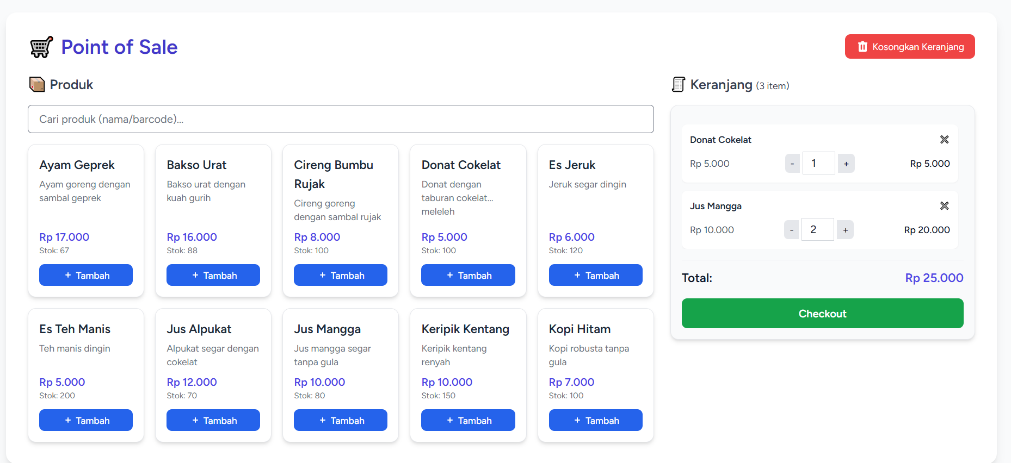
Task: Click the shopping cart icon beside Point of Sale
Action: tap(41, 47)
